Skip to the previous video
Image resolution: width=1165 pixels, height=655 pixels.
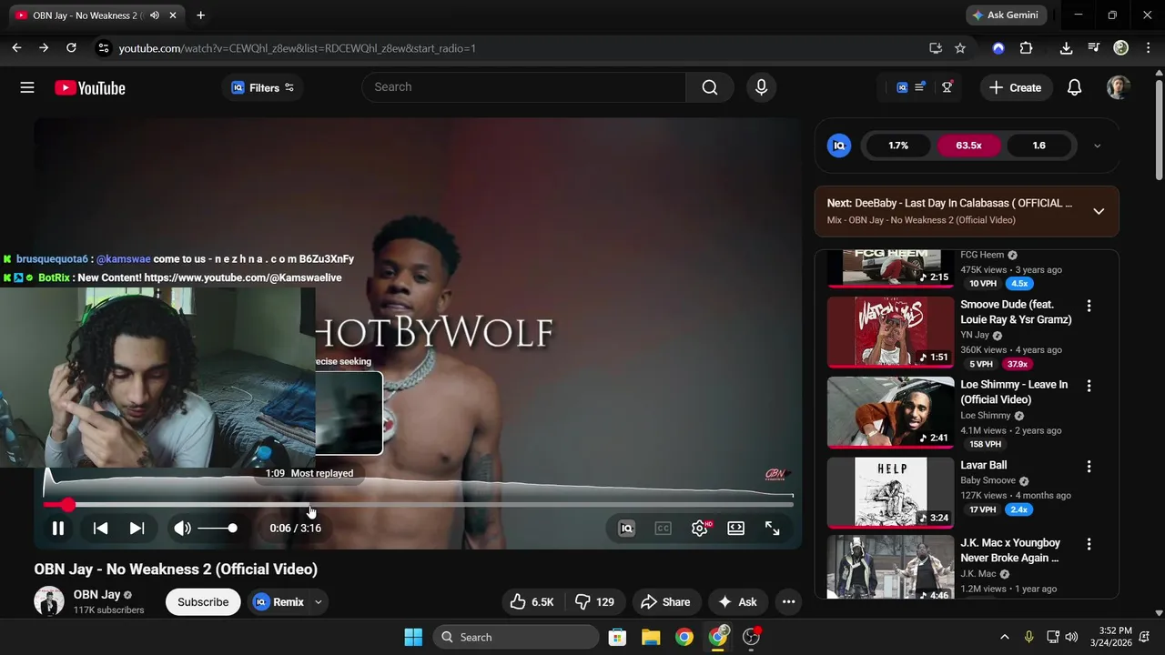(101, 529)
